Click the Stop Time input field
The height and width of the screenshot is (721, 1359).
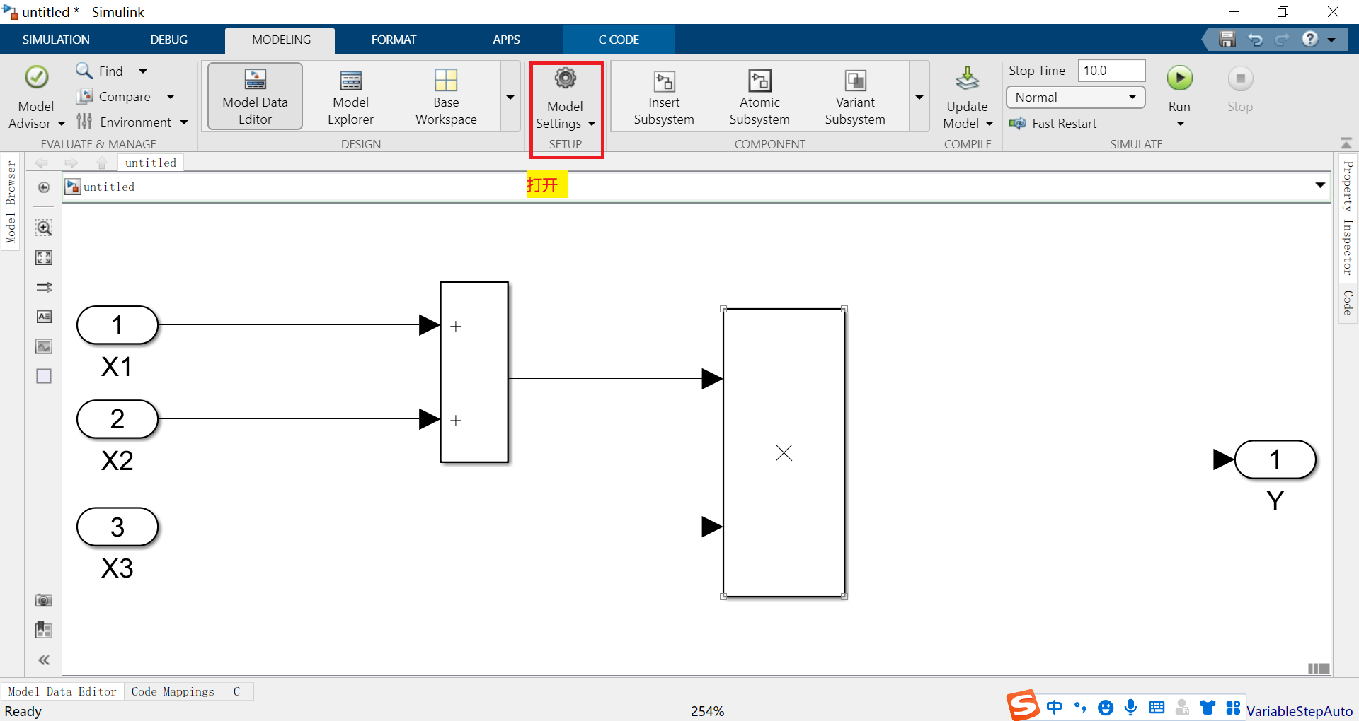click(1111, 70)
